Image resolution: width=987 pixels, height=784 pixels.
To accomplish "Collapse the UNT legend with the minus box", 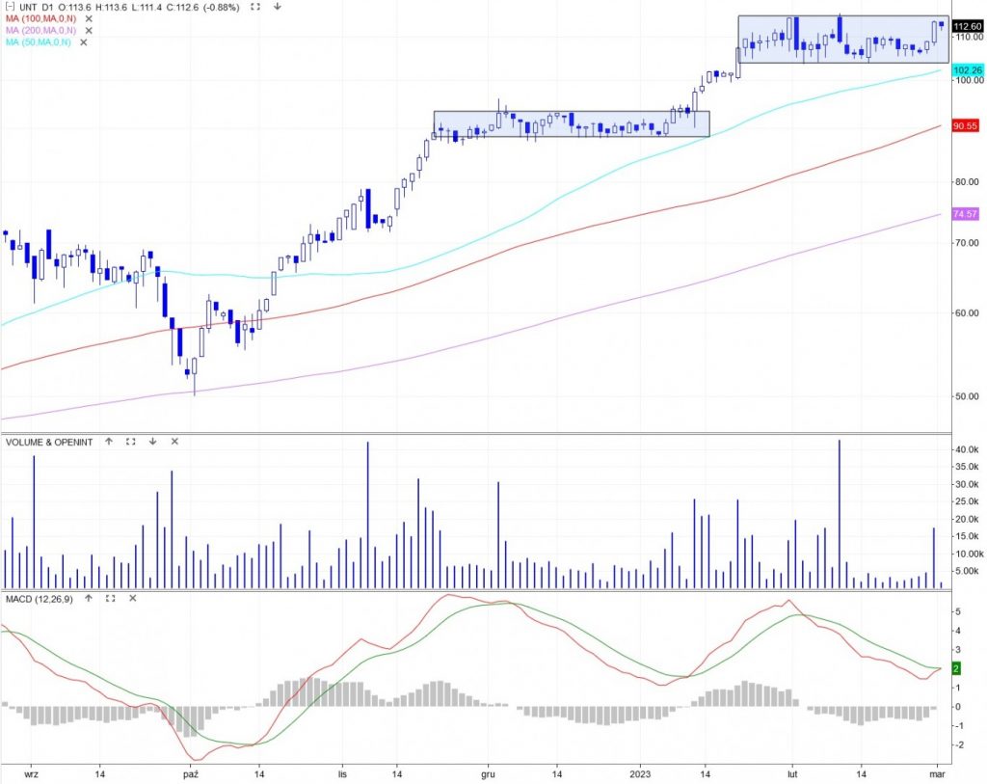I will coord(9,7).
